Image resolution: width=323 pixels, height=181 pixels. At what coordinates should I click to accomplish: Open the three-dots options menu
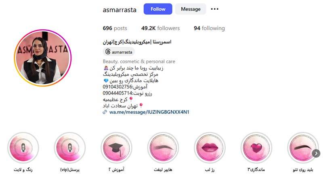point(215,9)
